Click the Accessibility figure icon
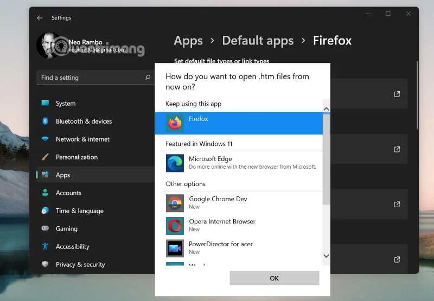This screenshot has height=301, width=434. coord(45,246)
